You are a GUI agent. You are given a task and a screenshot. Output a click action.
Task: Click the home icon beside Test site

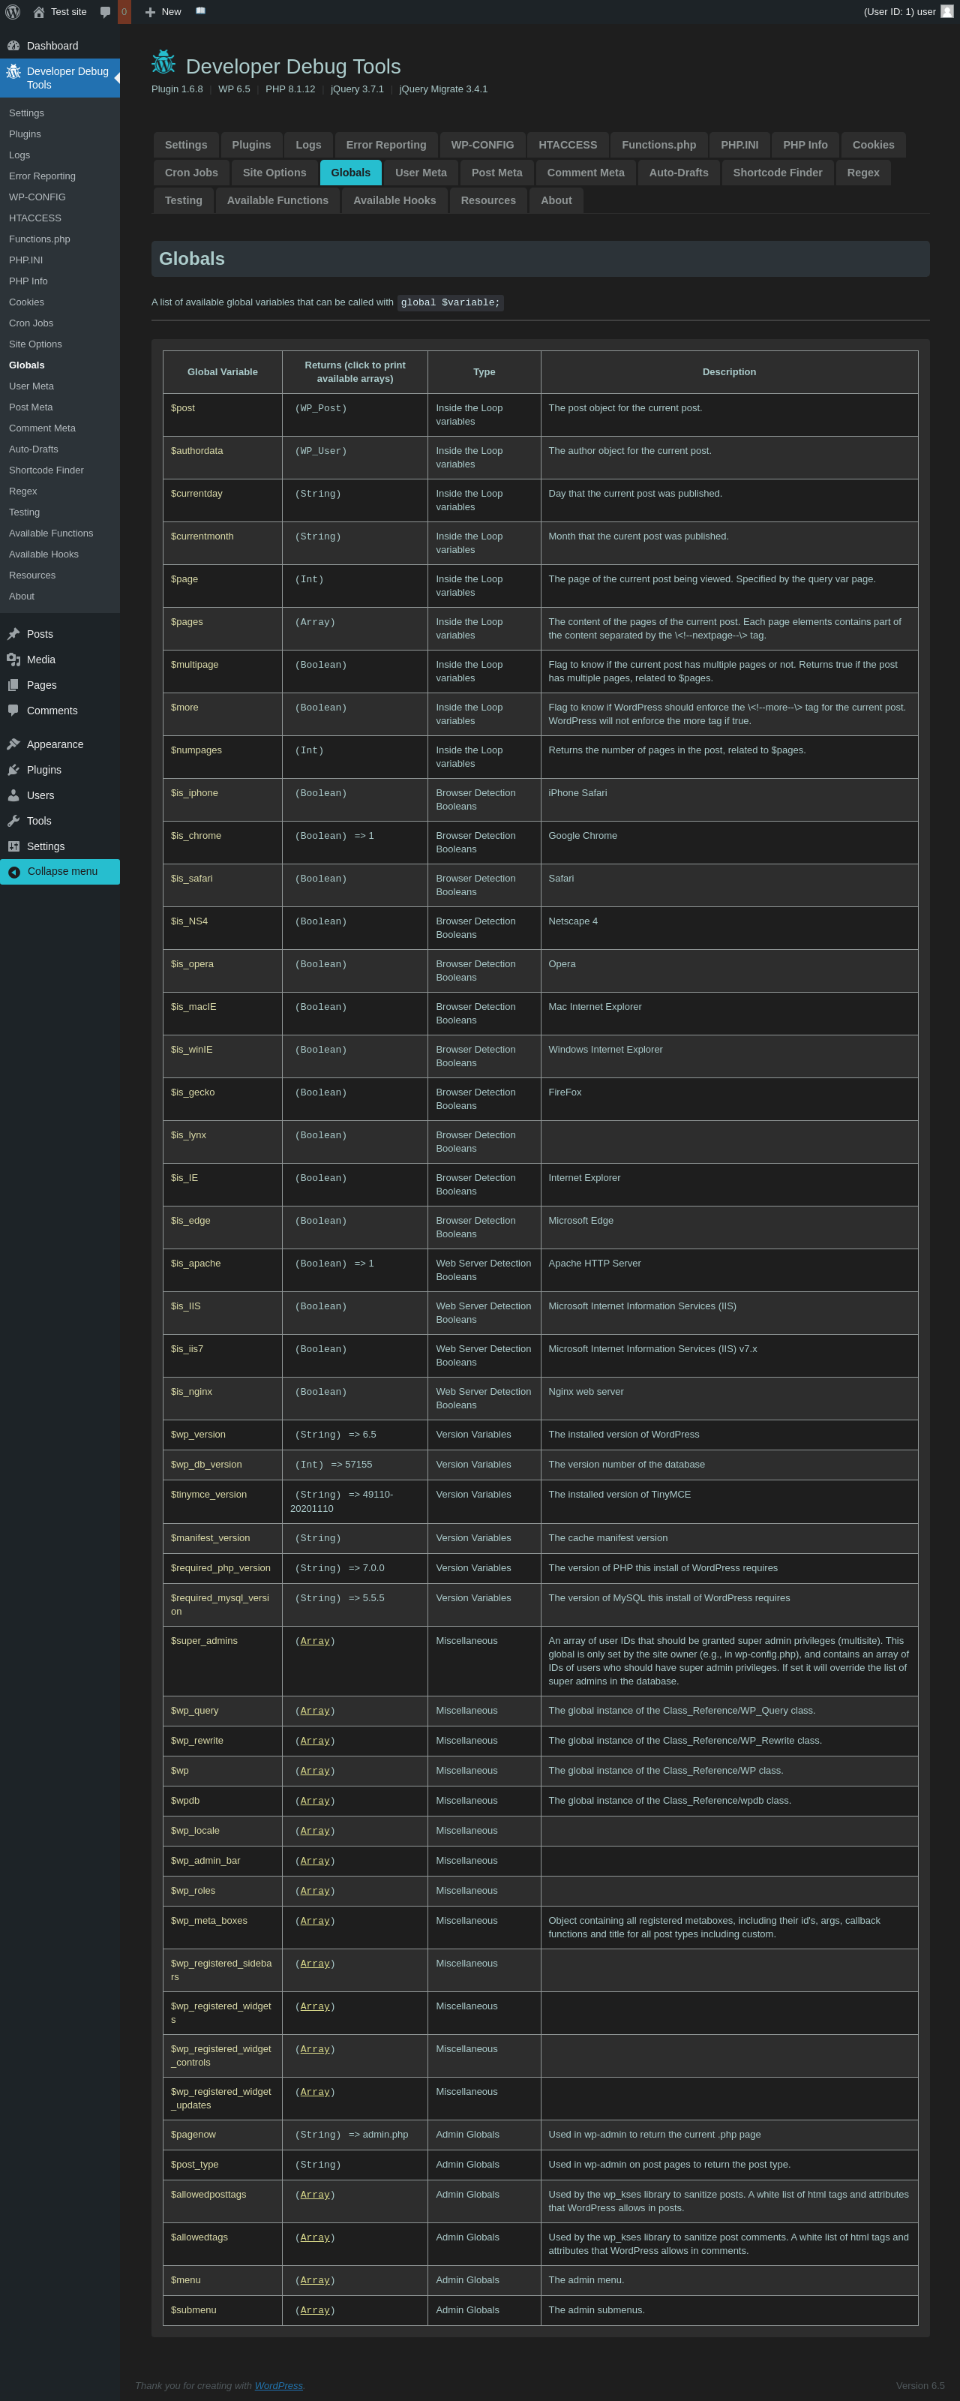(x=38, y=12)
